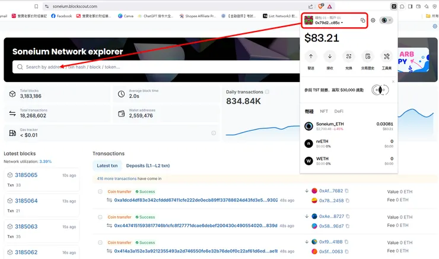The height and width of the screenshot is (259, 439).
Task: Open address 0xf9...418B
Action: coord(330,242)
